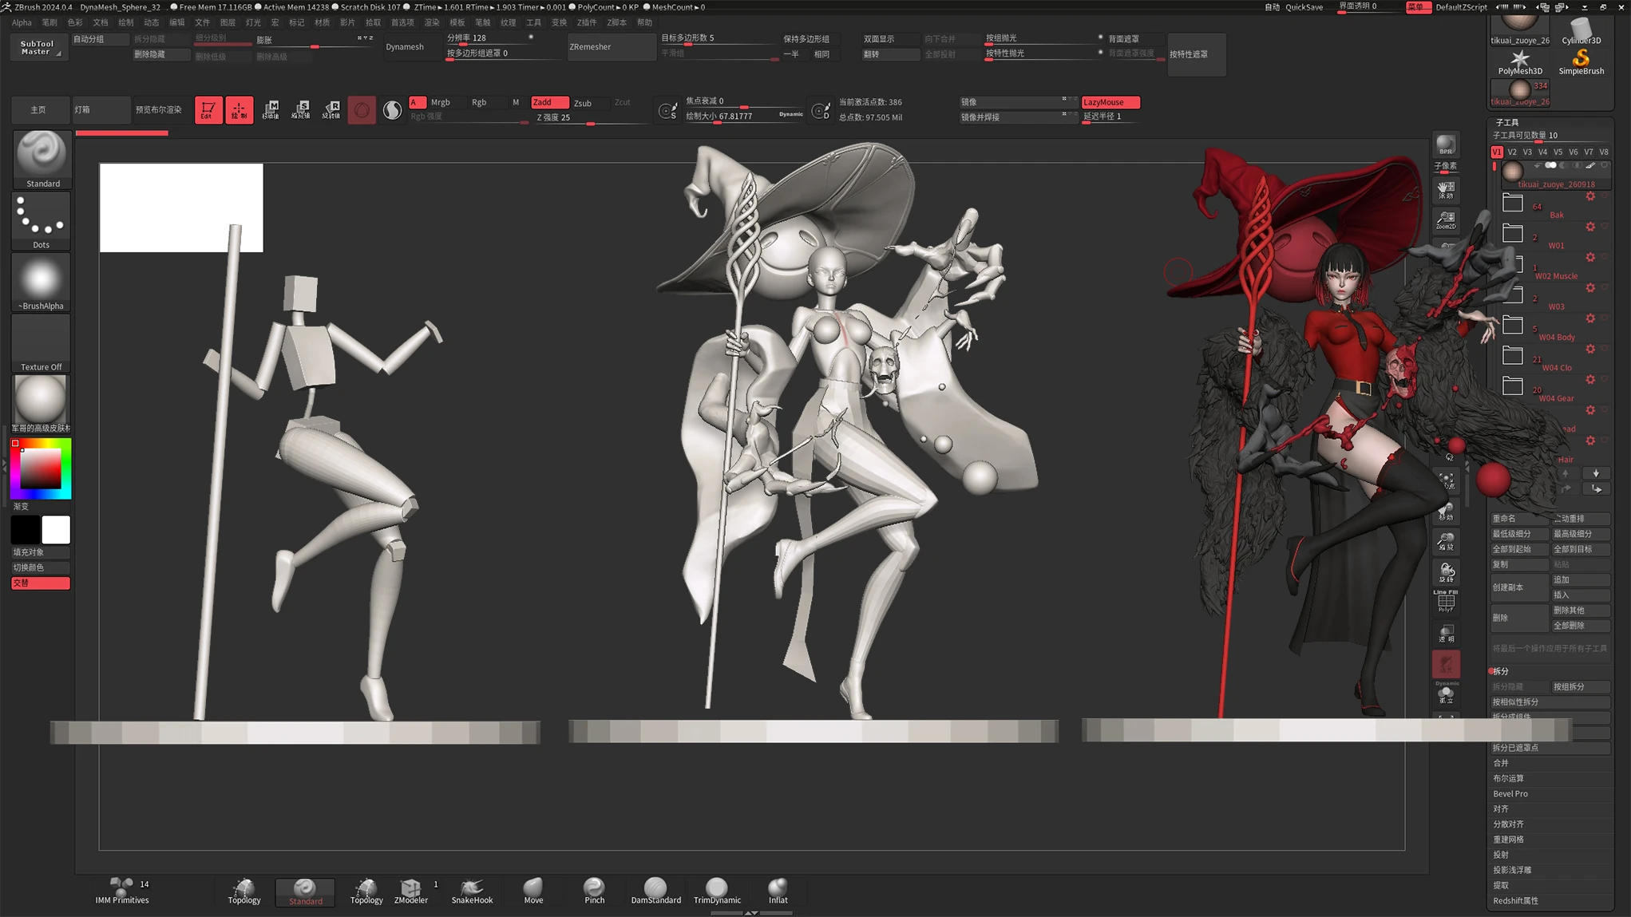Viewport: 1631px width, 917px height.
Task: Toggle LazyMouse option
Action: coord(1110,102)
